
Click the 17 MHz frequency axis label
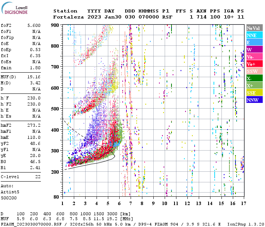pos(243,204)
